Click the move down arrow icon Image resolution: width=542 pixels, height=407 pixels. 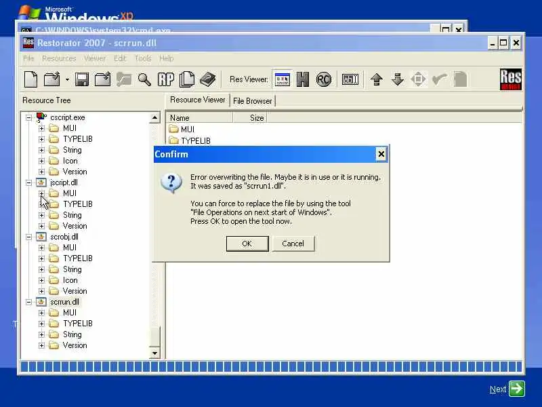pos(398,79)
